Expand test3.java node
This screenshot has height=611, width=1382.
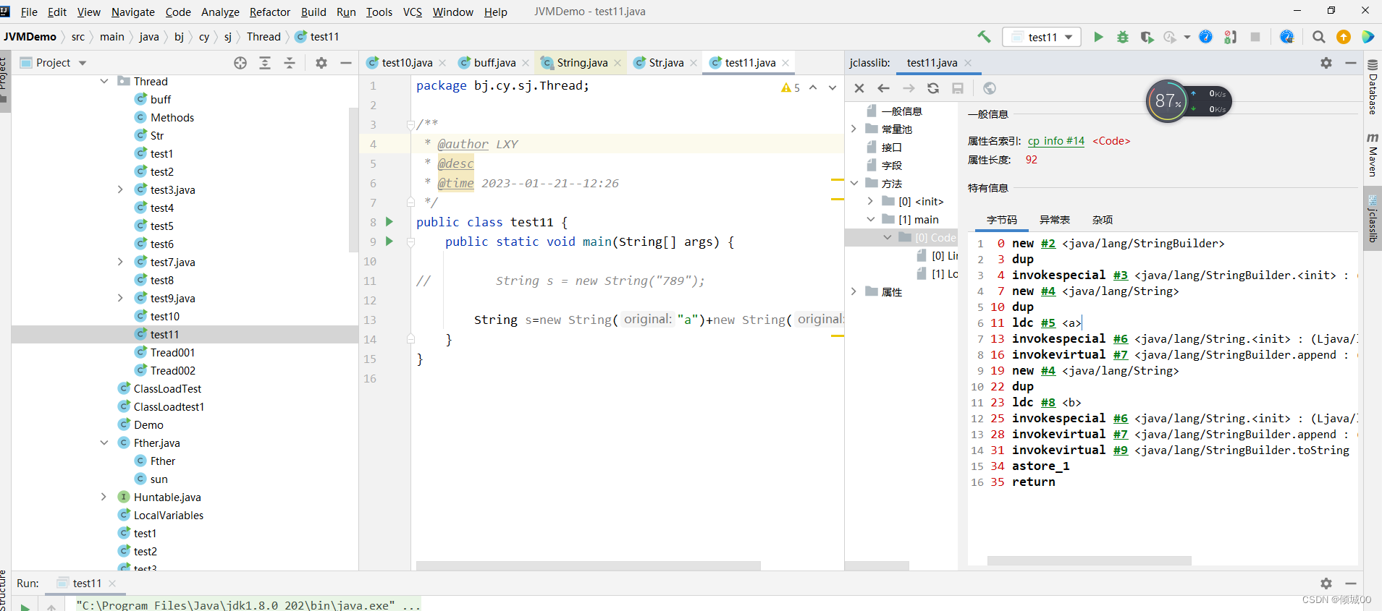point(120,189)
